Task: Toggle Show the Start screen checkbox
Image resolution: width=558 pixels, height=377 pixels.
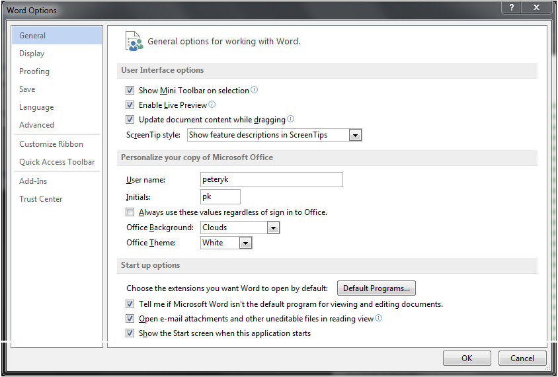Action: click(x=130, y=333)
